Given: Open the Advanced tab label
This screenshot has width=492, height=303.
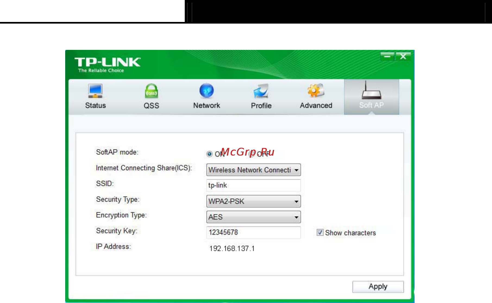Looking at the screenshot, I should 316,105.
